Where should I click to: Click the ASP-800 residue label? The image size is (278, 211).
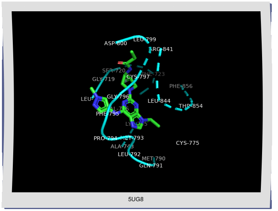pos(115,43)
